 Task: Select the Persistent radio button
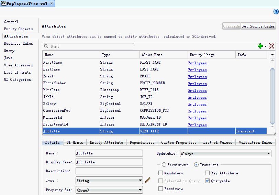pos(164,165)
